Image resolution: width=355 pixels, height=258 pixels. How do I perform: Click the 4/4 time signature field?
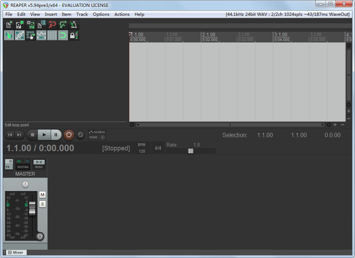point(158,148)
